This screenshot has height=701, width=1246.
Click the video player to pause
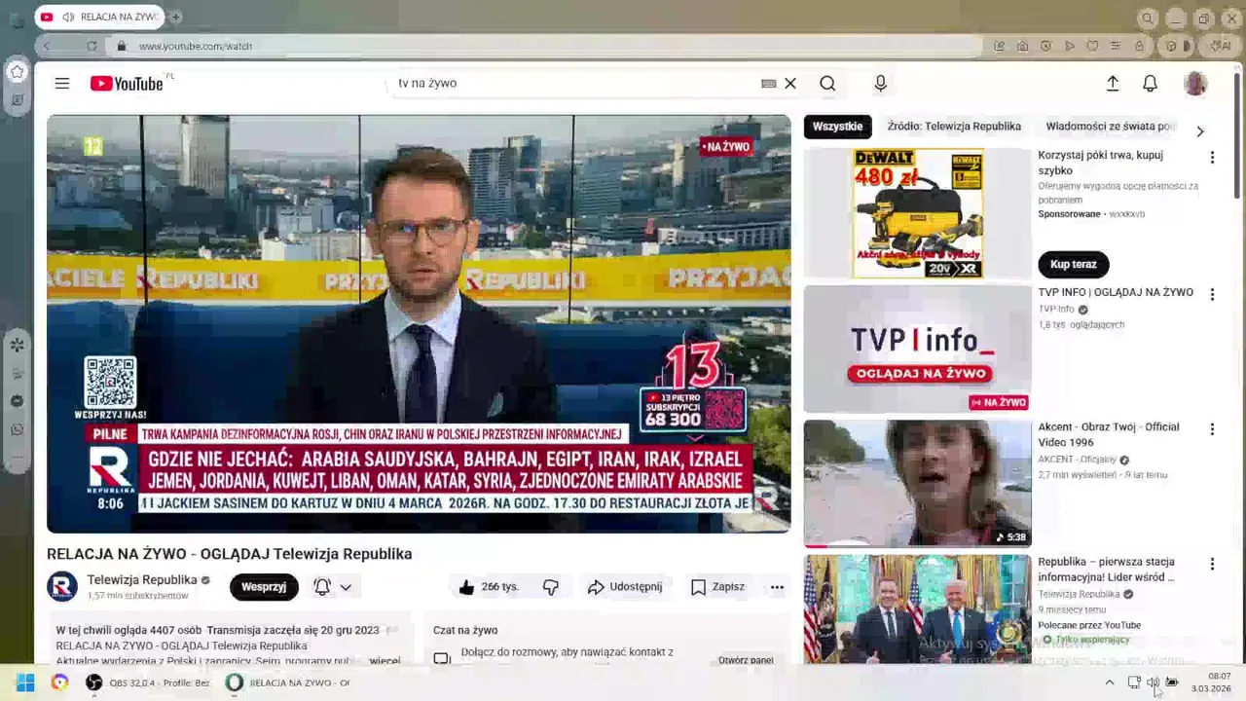(419, 323)
